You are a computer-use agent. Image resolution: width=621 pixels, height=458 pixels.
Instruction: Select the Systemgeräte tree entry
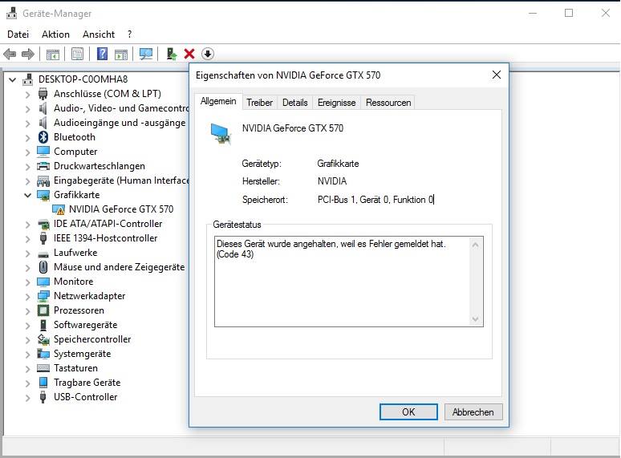(83, 354)
